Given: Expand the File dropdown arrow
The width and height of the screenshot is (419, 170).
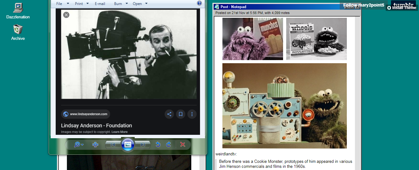Looking at the screenshot, I should 68,4.
